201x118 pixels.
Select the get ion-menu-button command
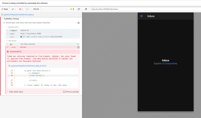(x=43, y=44)
